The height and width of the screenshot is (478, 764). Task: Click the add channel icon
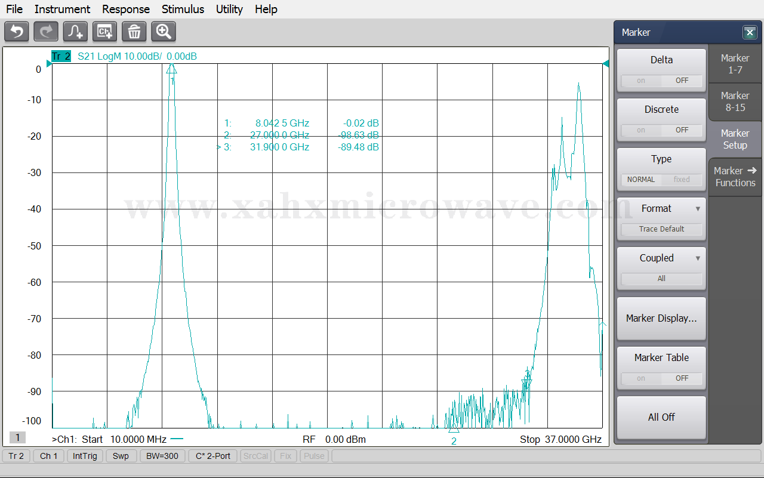coord(104,31)
